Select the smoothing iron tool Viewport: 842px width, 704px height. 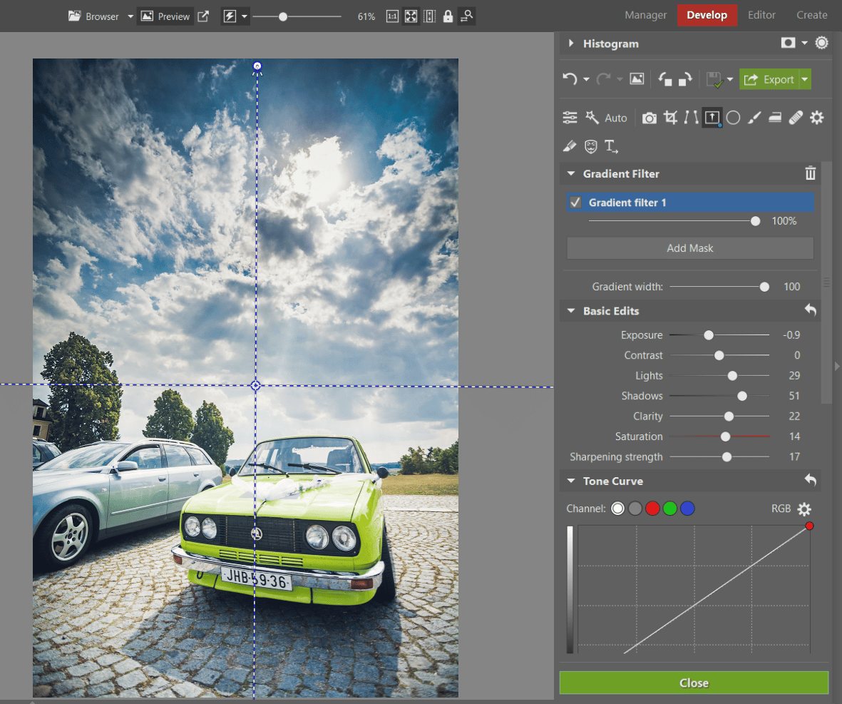pyautogui.click(x=775, y=117)
